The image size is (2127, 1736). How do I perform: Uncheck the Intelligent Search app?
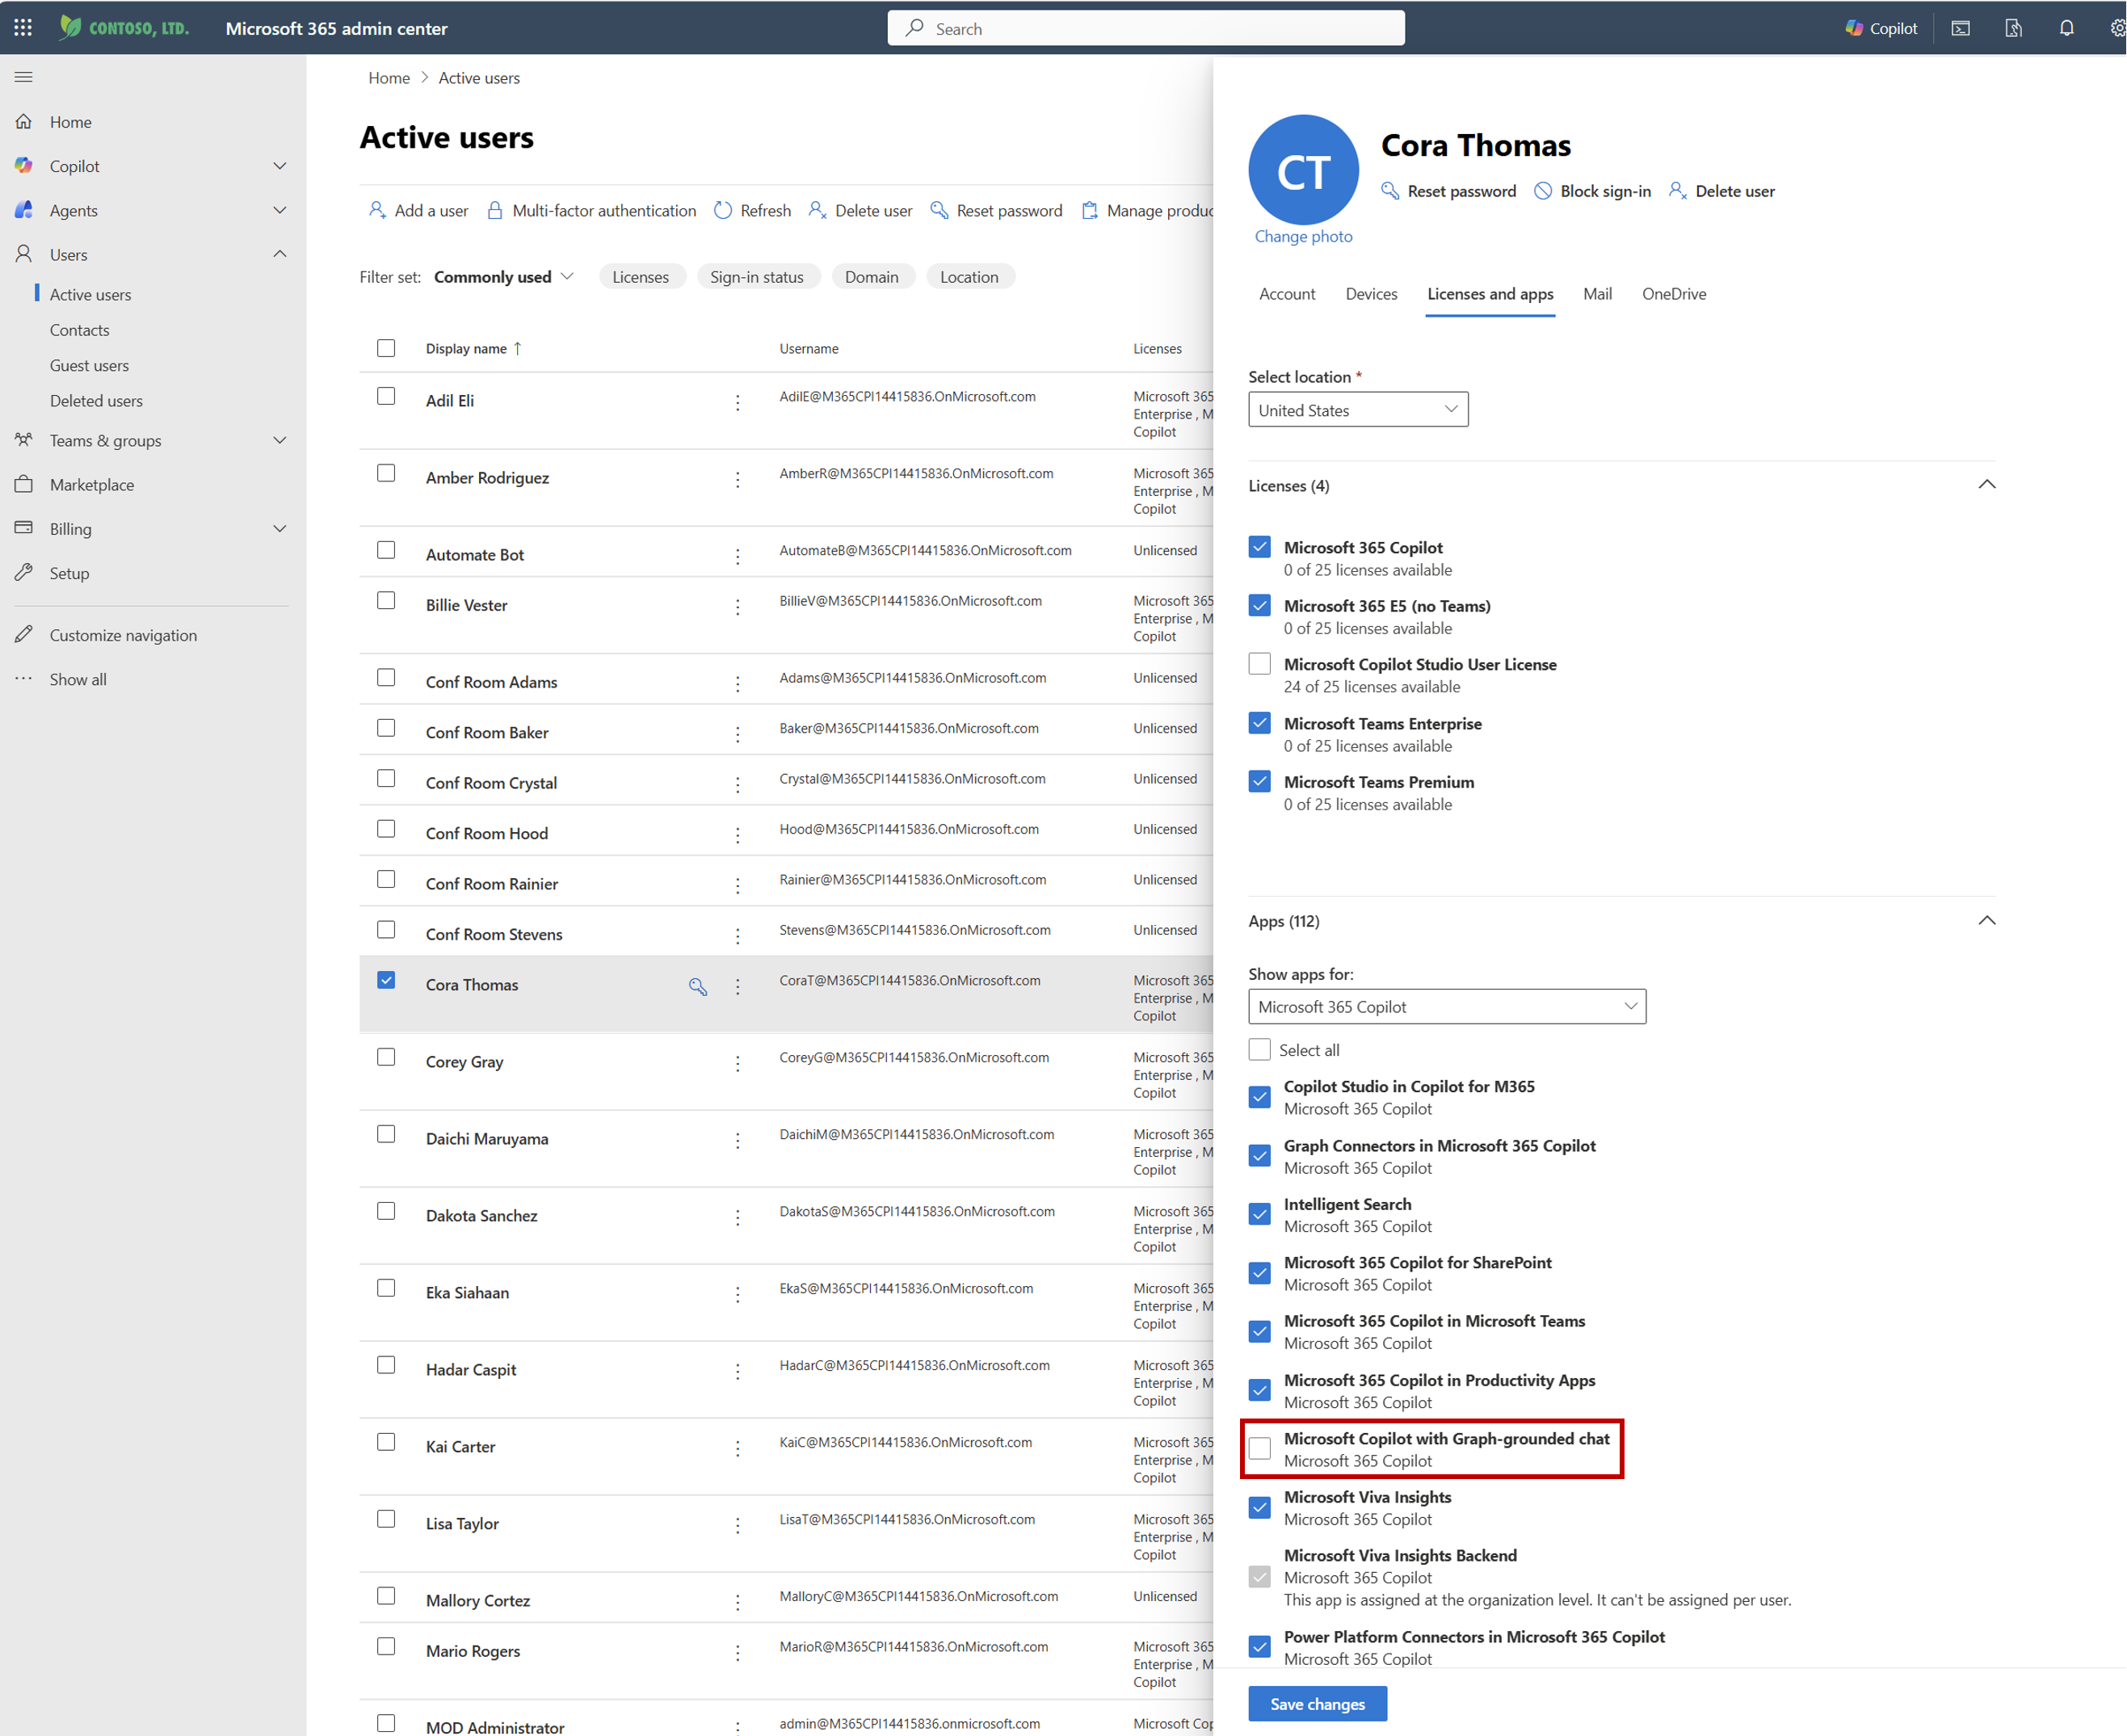(x=1260, y=1214)
